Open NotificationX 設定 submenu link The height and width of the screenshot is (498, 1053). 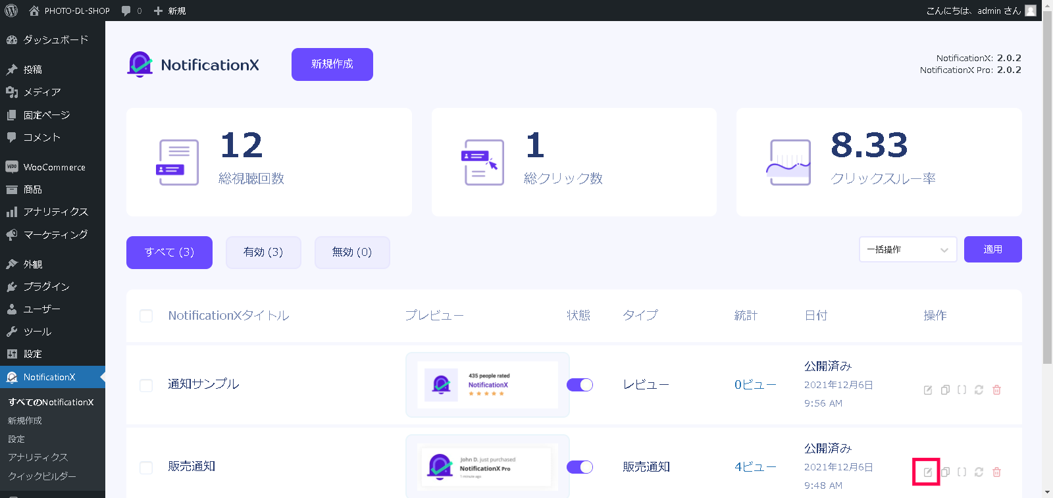pos(16,439)
